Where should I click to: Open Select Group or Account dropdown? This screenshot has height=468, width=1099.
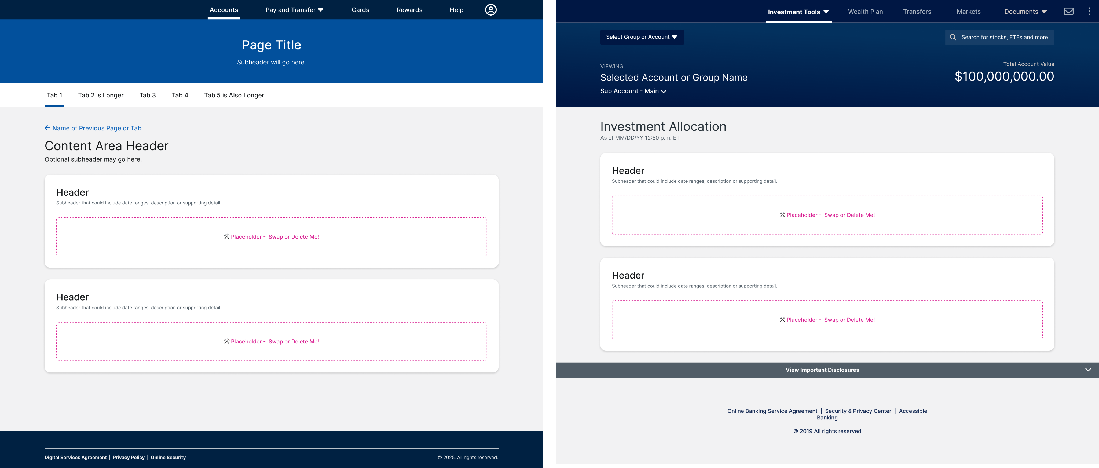(642, 37)
